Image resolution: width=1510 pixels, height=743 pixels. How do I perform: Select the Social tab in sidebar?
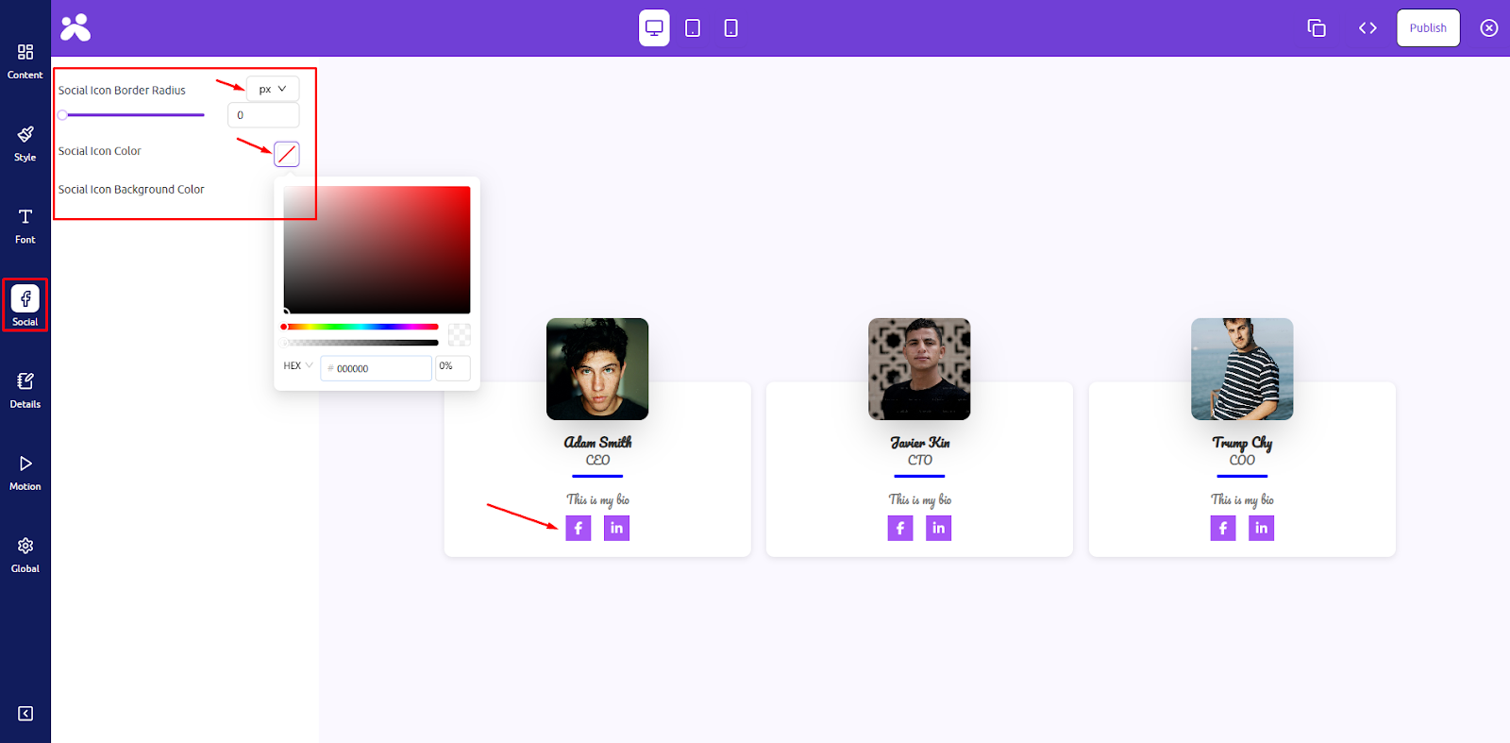(25, 305)
